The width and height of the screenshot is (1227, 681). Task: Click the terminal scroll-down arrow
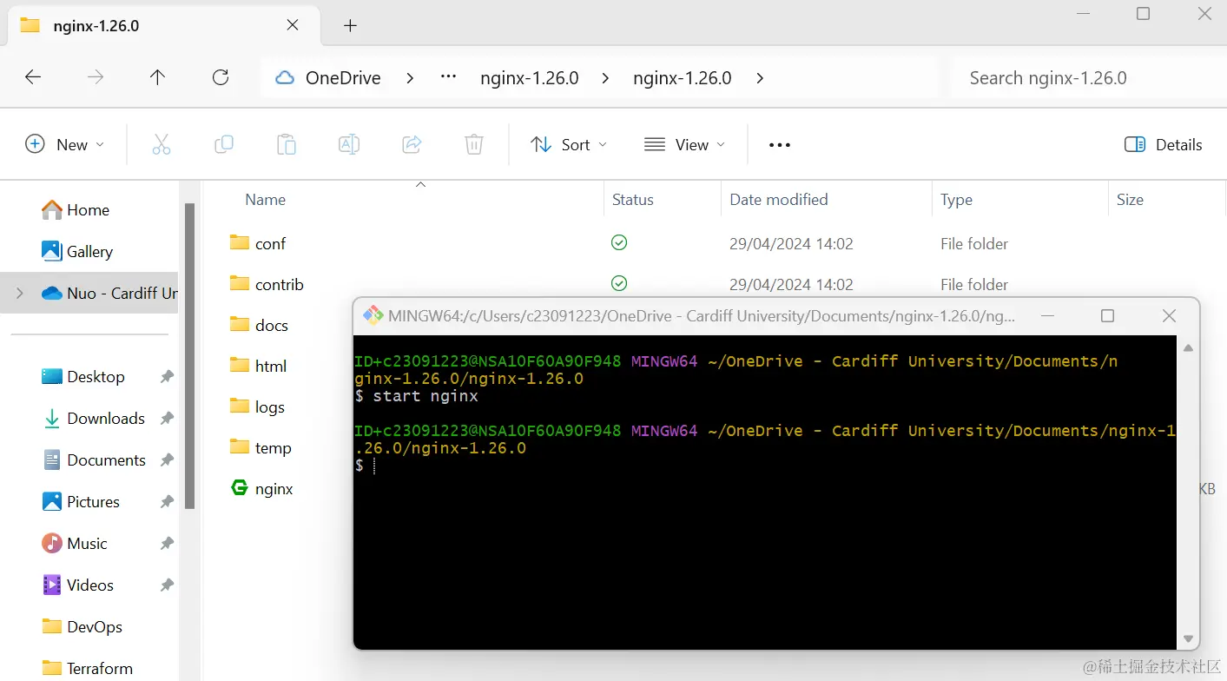[1189, 640]
